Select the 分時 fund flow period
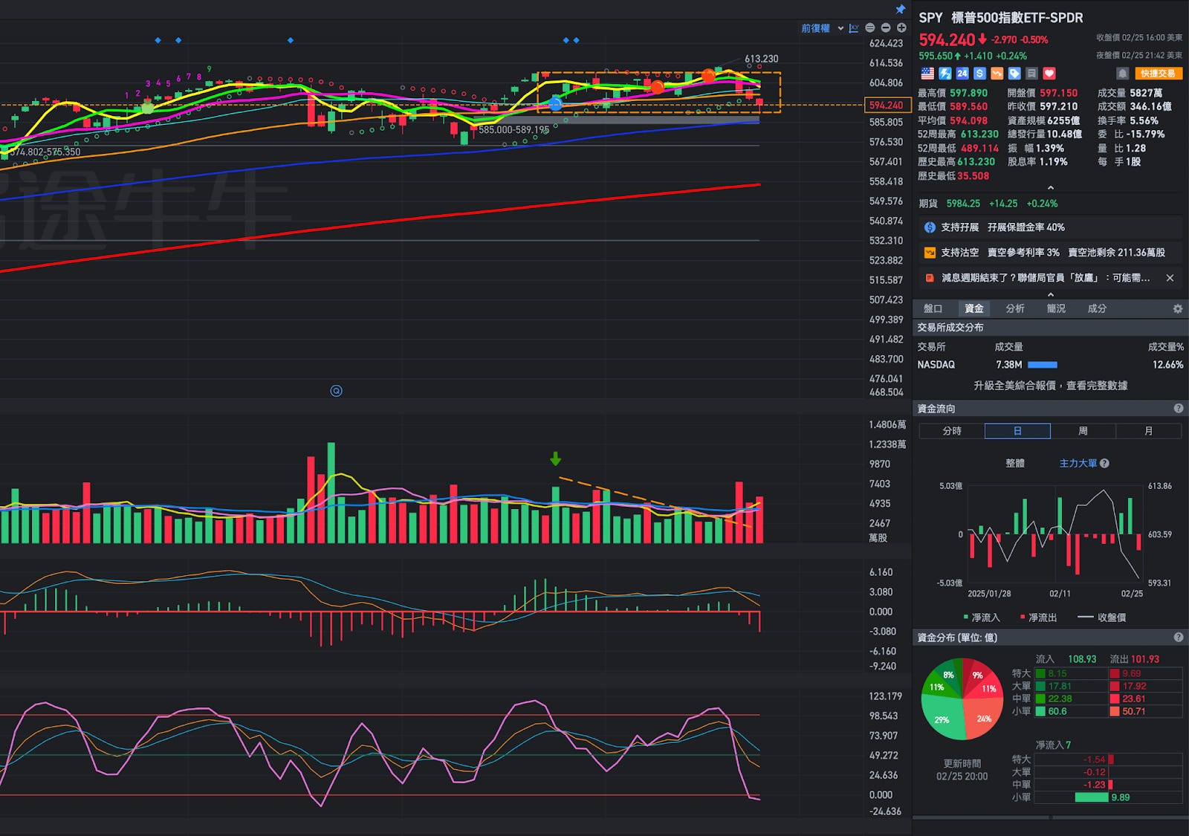Viewport: 1189px width, 836px height. pyautogui.click(x=952, y=431)
